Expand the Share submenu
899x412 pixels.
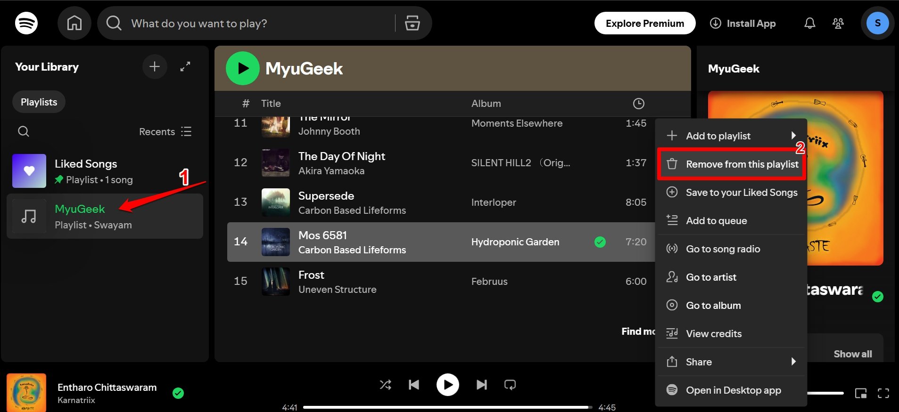[x=731, y=362]
